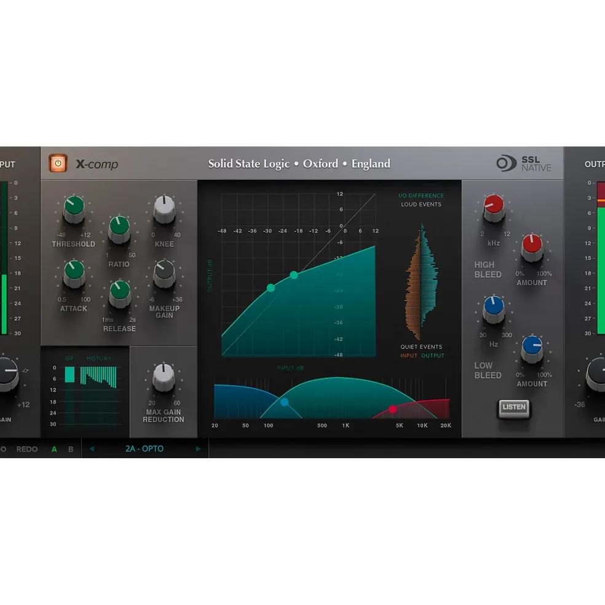The width and height of the screenshot is (605, 605).
Task: Click the OUTPUT legend label under histogram
Action: [433, 356]
